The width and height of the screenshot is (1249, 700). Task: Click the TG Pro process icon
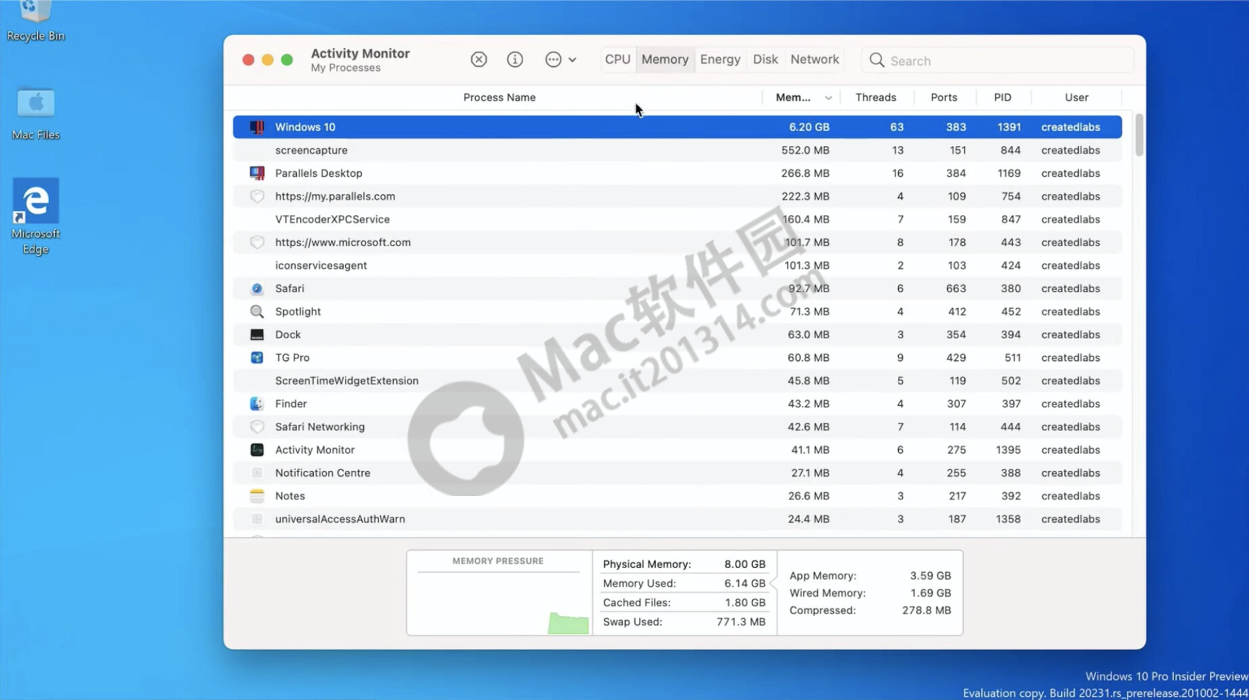pos(257,358)
